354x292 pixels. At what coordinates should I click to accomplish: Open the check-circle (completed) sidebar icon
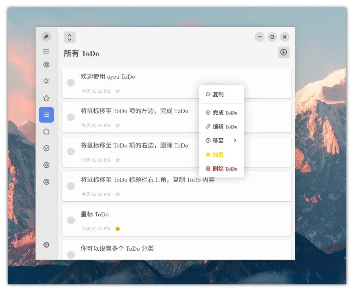pos(46,148)
